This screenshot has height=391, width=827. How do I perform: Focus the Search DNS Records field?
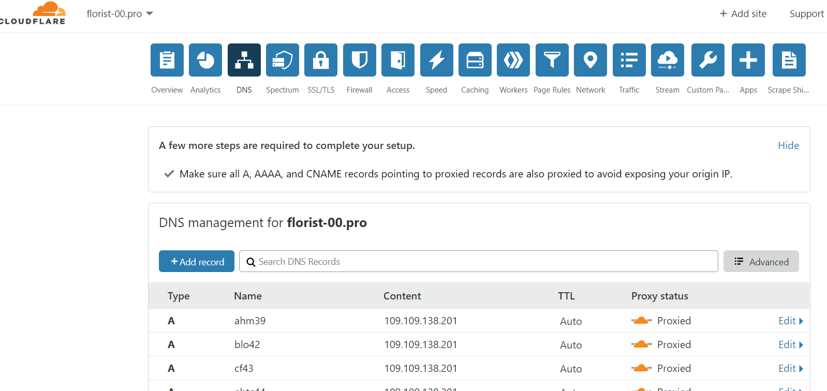click(479, 261)
